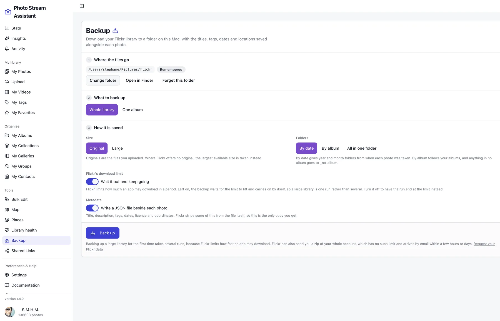Open the Backup sidebar item
The height and width of the screenshot is (321, 500).
click(36, 240)
